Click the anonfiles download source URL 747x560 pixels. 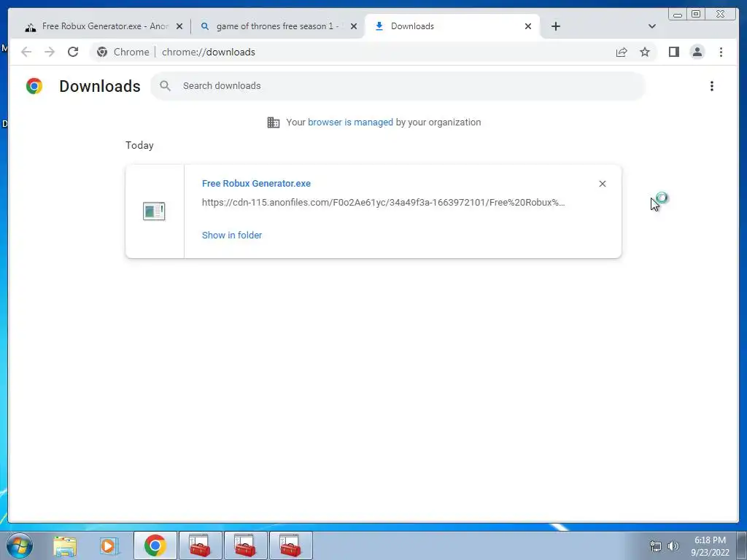coord(384,203)
